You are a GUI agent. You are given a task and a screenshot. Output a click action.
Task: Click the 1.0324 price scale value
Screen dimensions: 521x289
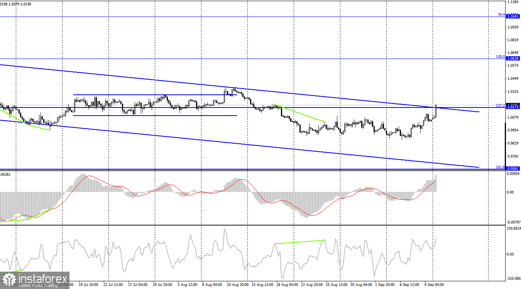coord(513,92)
